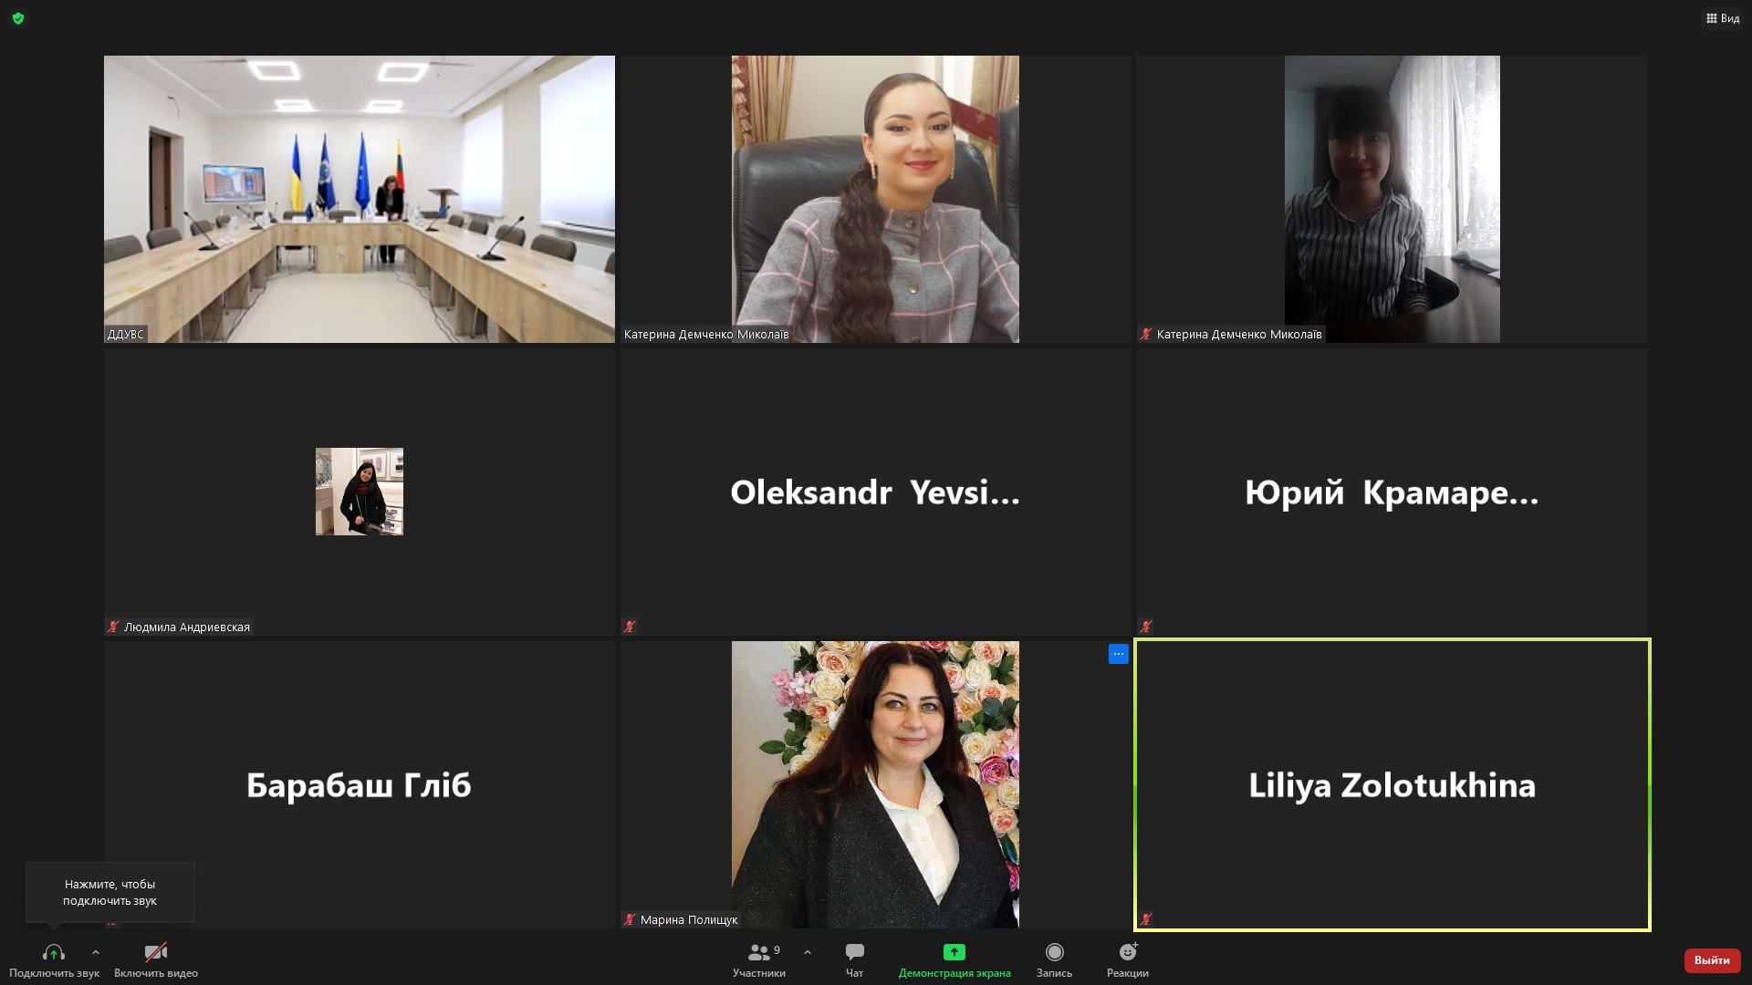The height and width of the screenshot is (985, 1752).
Task: Click Людмила Андриевская profile picture
Action: 360,492
